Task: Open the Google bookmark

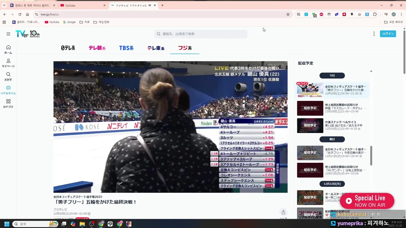Action: [69, 22]
